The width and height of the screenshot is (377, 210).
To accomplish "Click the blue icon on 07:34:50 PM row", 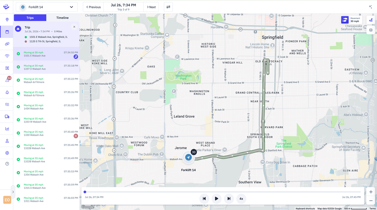I will (x=76, y=57).
